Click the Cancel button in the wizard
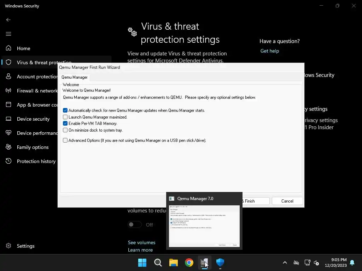Screen dimensions: 362x271 click(287, 201)
